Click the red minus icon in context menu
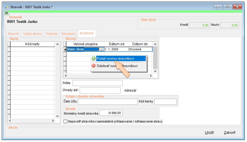This screenshot has height=142, width=247. 94,66
